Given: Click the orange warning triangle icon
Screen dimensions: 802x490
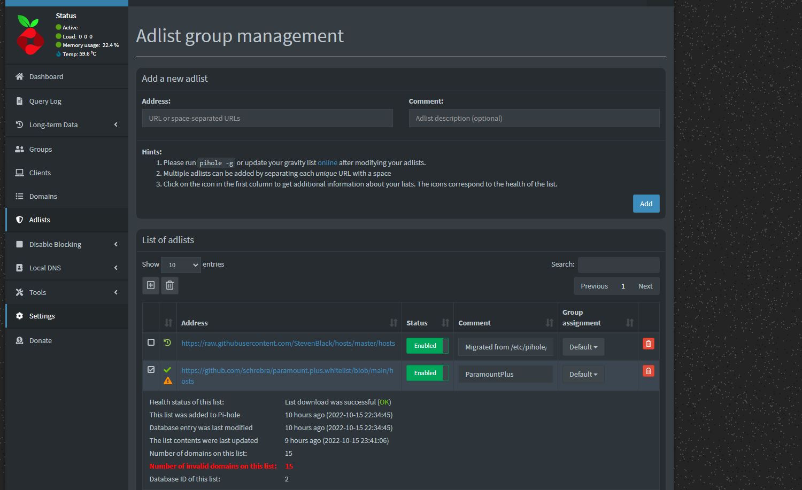Looking at the screenshot, I should point(167,381).
